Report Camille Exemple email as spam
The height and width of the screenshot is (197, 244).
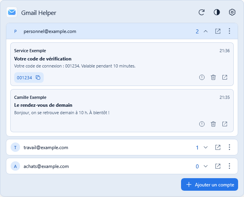click(202, 124)
